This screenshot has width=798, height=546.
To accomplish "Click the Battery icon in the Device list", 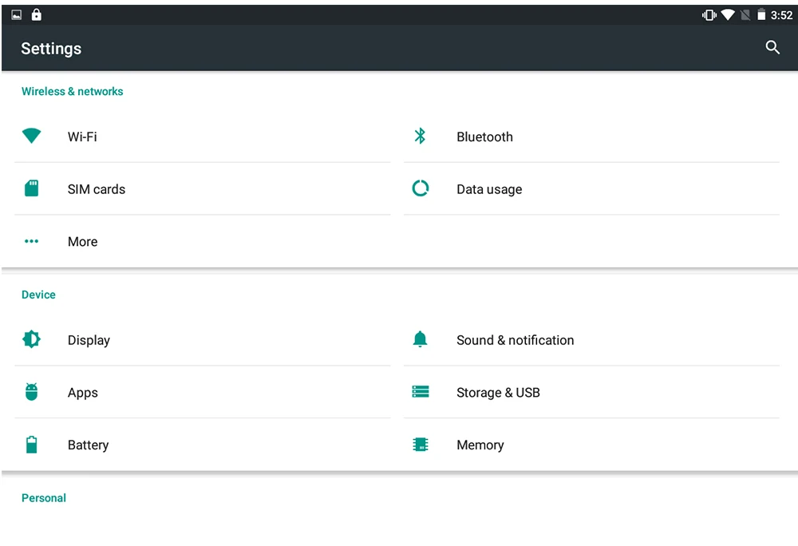I will (x=32, y=445).
